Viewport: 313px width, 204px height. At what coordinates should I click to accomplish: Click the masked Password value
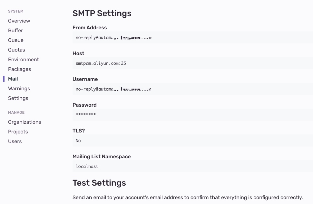[x=86, y=115]
